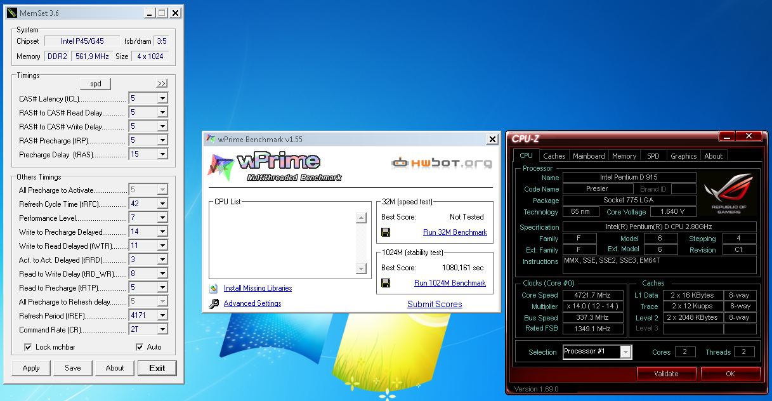
Task: Open Performance Level dropdown
Action: [162, 218]
